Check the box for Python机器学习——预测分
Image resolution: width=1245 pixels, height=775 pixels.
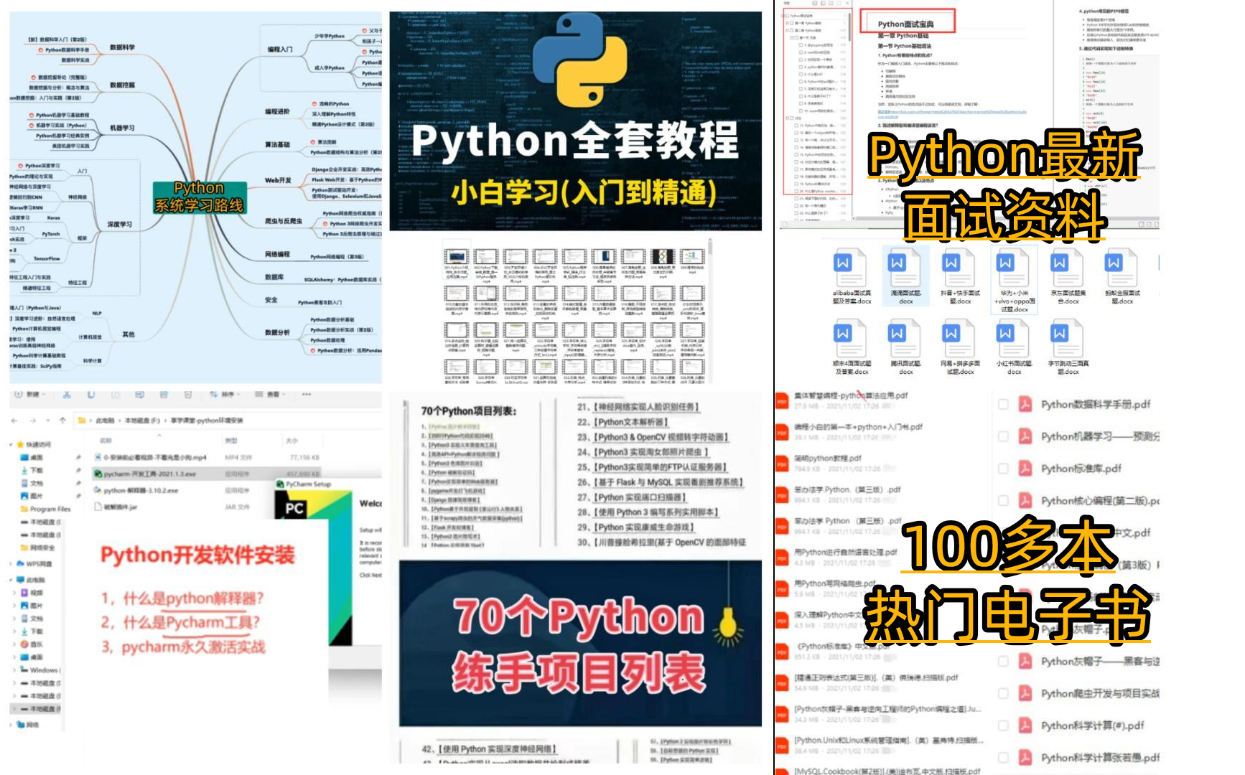coord(1003,436)
